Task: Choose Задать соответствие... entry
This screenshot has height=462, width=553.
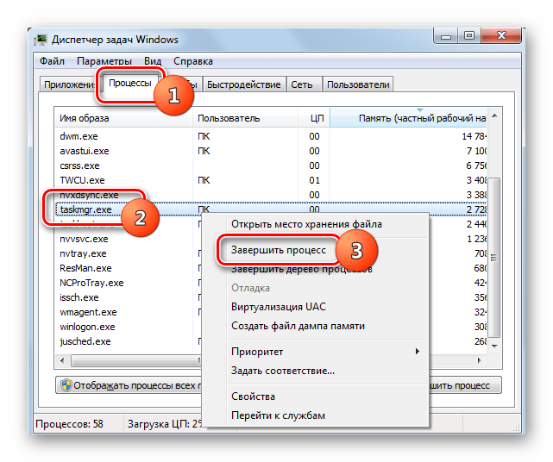Action: coord(282,371)
